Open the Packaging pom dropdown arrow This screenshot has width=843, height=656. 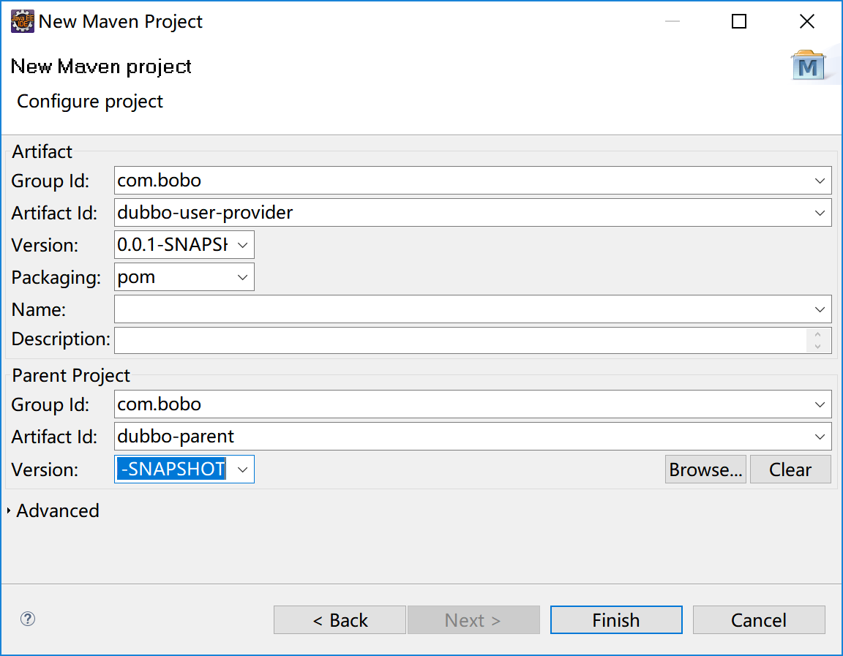coord(242,277)
